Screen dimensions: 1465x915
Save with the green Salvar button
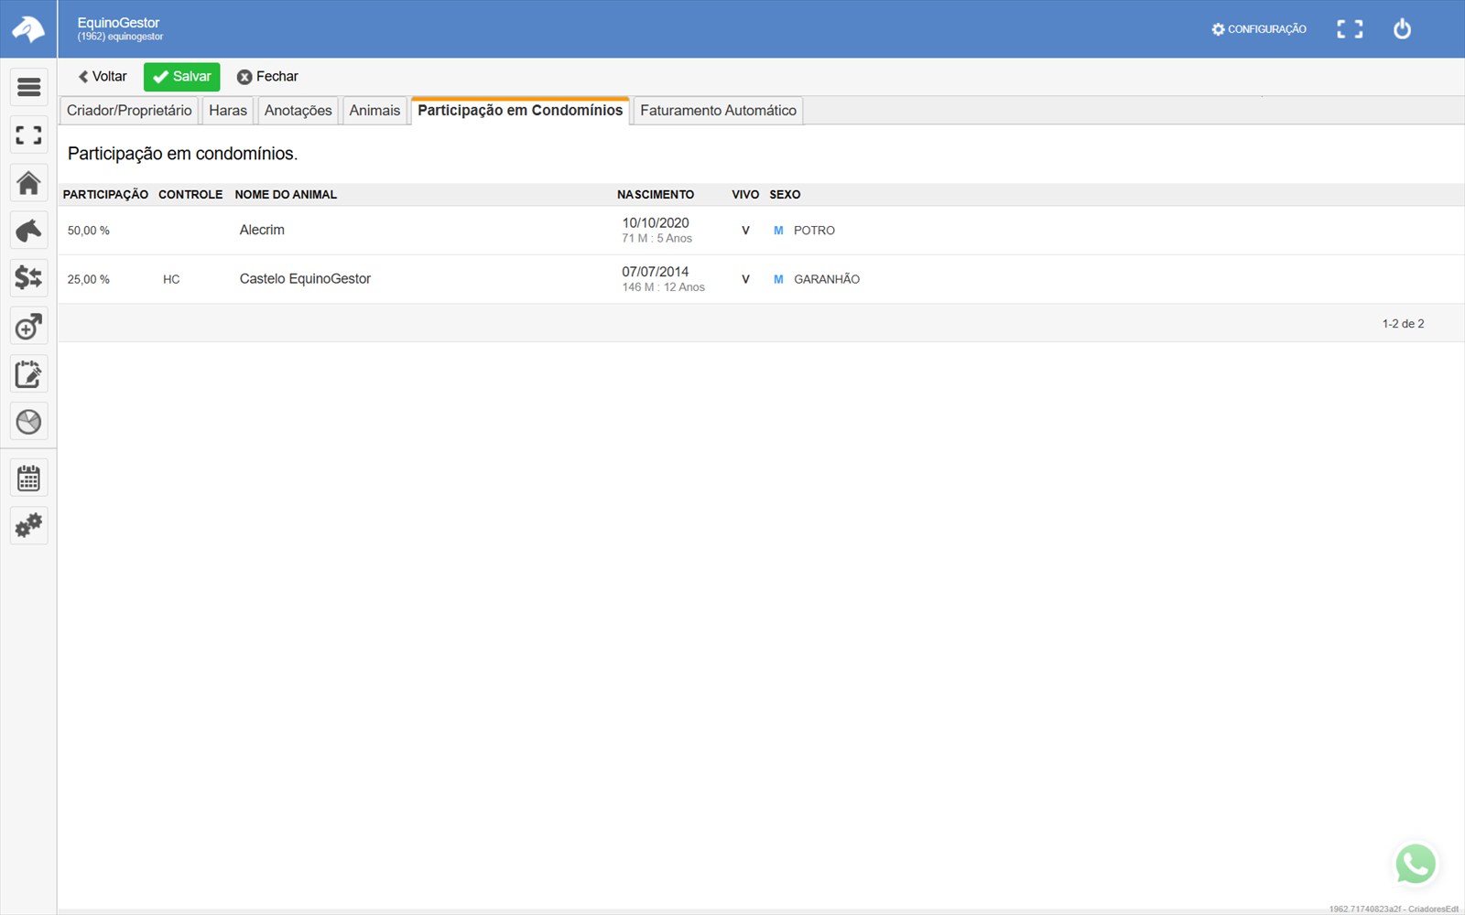(182, 77)
